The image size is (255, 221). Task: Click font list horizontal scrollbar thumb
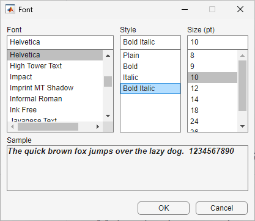pyautogui.click(x=48, y=126)
